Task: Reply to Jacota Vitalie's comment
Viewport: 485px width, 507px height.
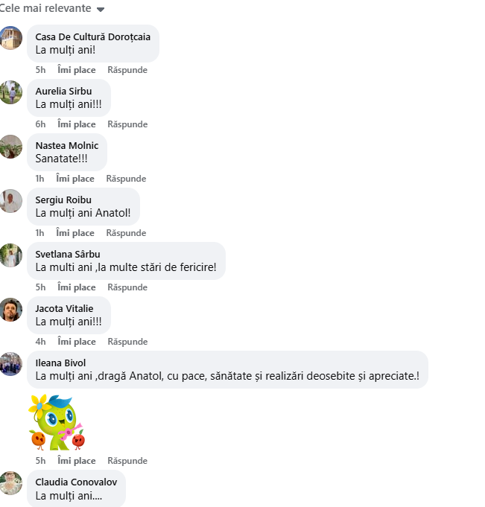Action: pos(127,342)
